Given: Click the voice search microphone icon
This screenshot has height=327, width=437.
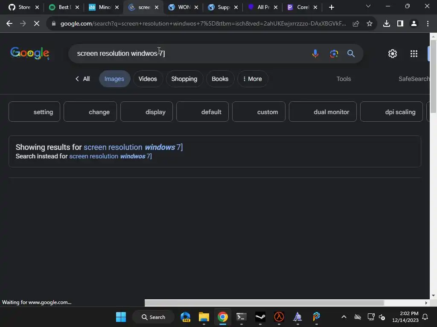Looking at the screenshot, I should coord(315,53).
